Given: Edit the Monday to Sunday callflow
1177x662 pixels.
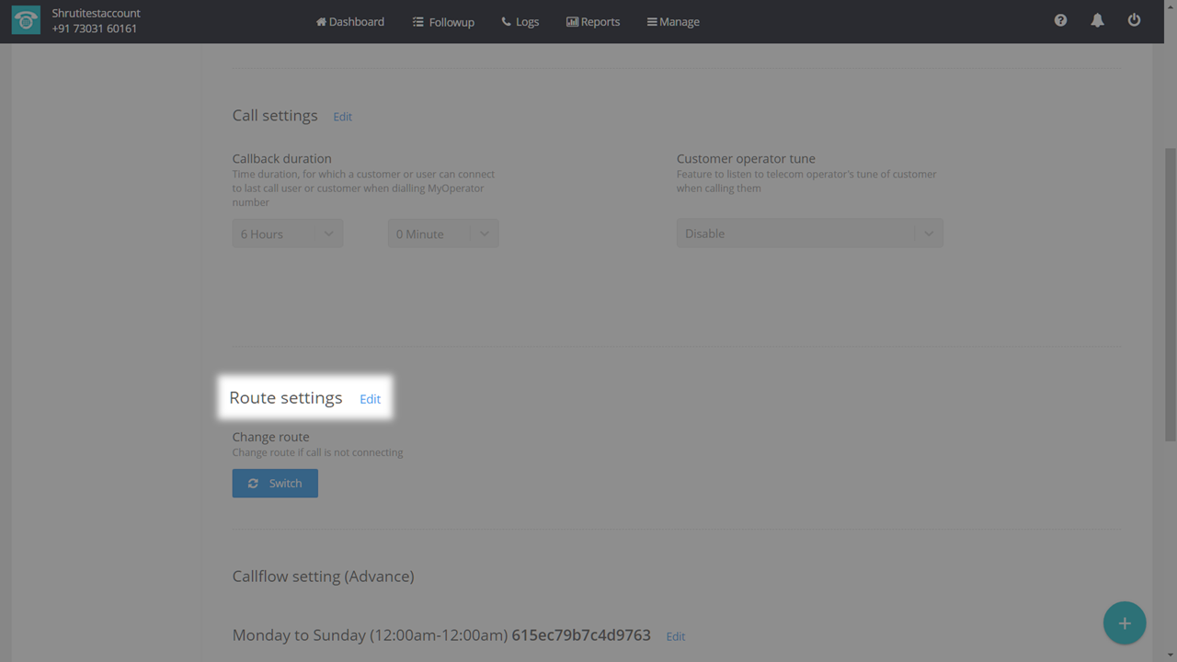Looking at the screenshot, I should [675, 636].
